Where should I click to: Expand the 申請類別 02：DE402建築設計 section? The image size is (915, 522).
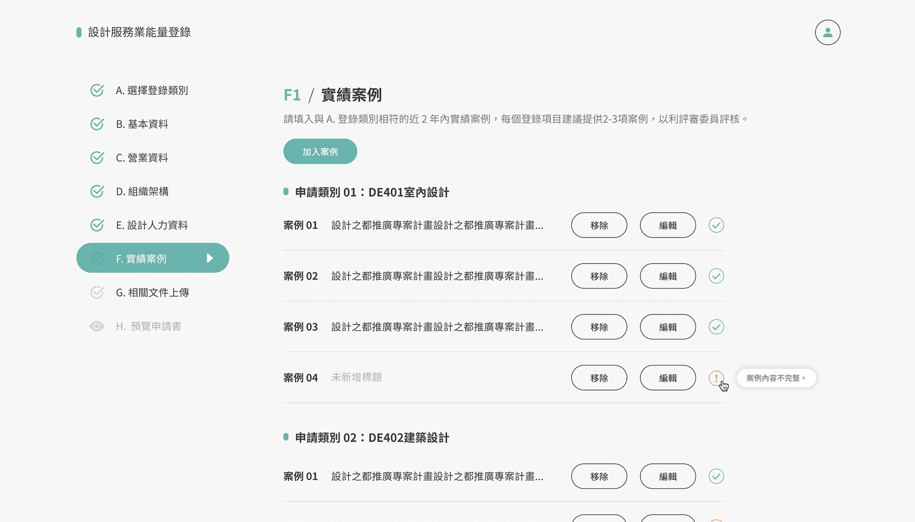(x=371, y=437)
